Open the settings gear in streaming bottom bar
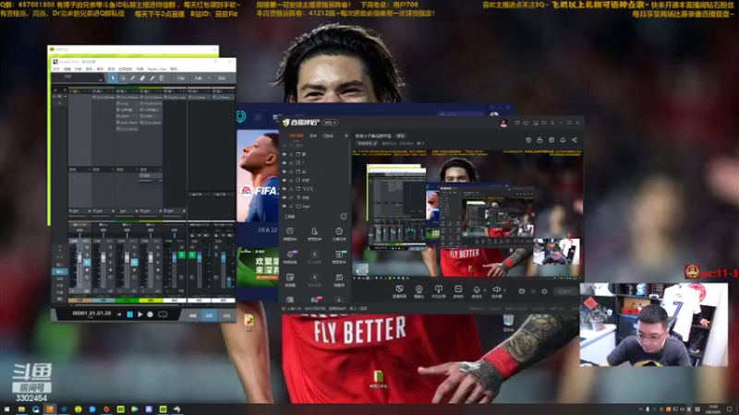 coord(544,291)
